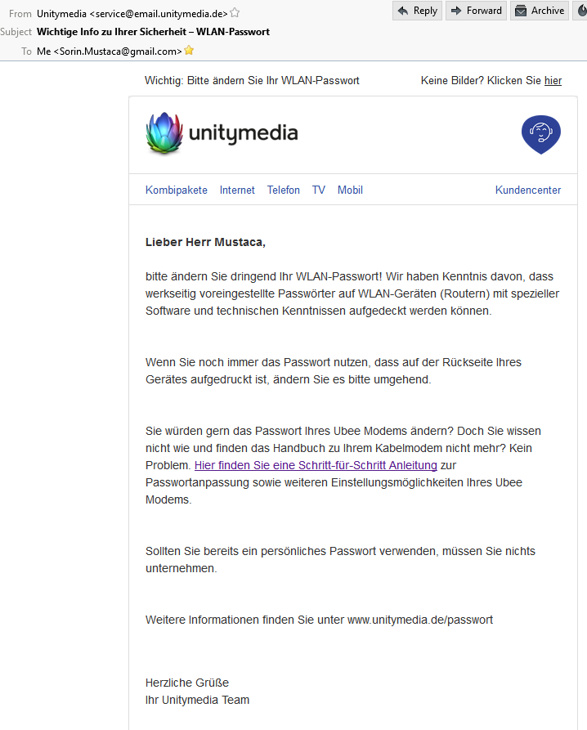Star the sender Unitymedia address
This screenshot has height=730, width=587.
click(x=235, y=13)
